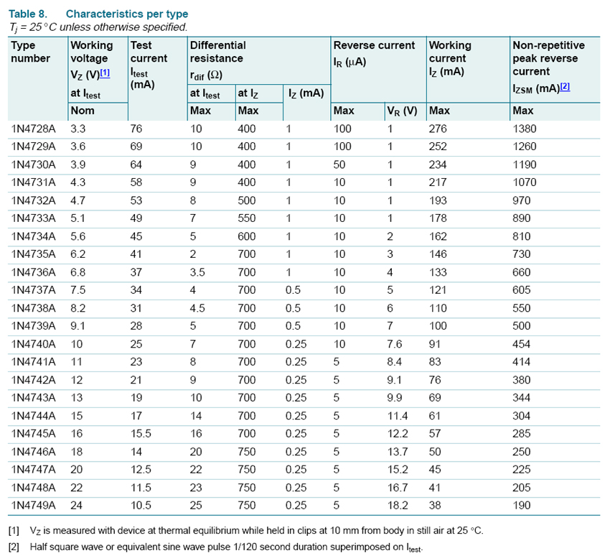The width and height of the screenshot is (610, 556).
Task: Click the 'Reverse current' column header
Action: 374,45
